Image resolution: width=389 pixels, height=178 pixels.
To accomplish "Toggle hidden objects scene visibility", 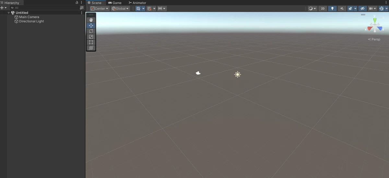I will click(362, 8).
